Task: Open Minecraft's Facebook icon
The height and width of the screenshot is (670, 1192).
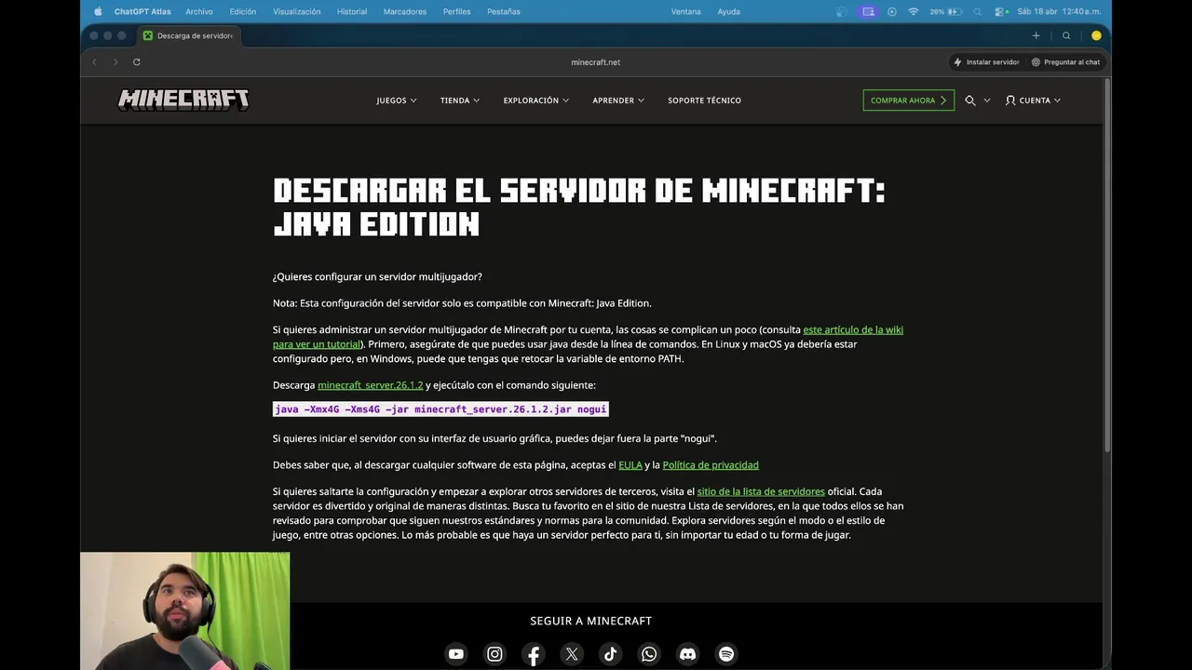Action: click(x=534, y=654)
